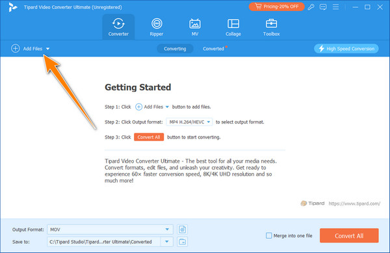
Task: Open the feedback chat icon
Action: tap(323, 7)
